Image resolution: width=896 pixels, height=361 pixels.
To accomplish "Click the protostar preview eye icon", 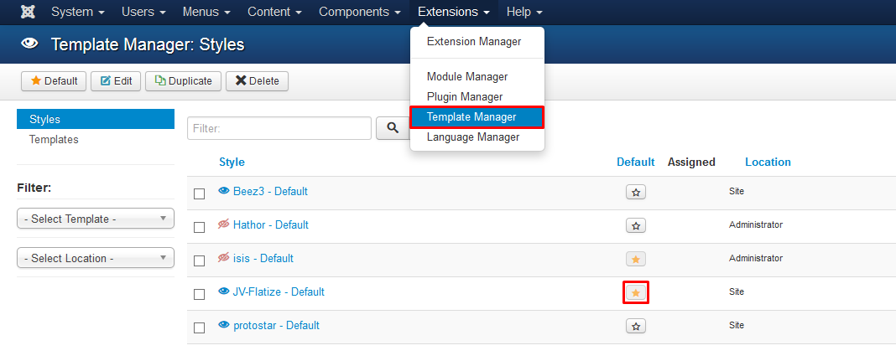I will 224,325.
